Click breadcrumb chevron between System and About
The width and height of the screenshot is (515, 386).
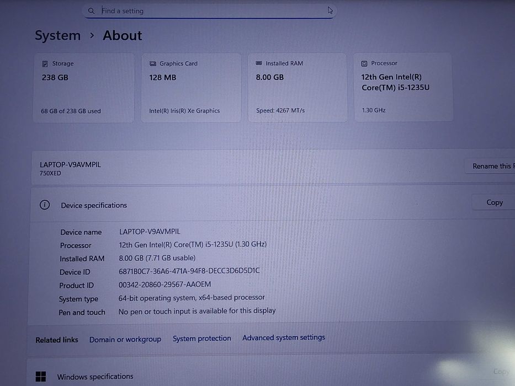92,35
